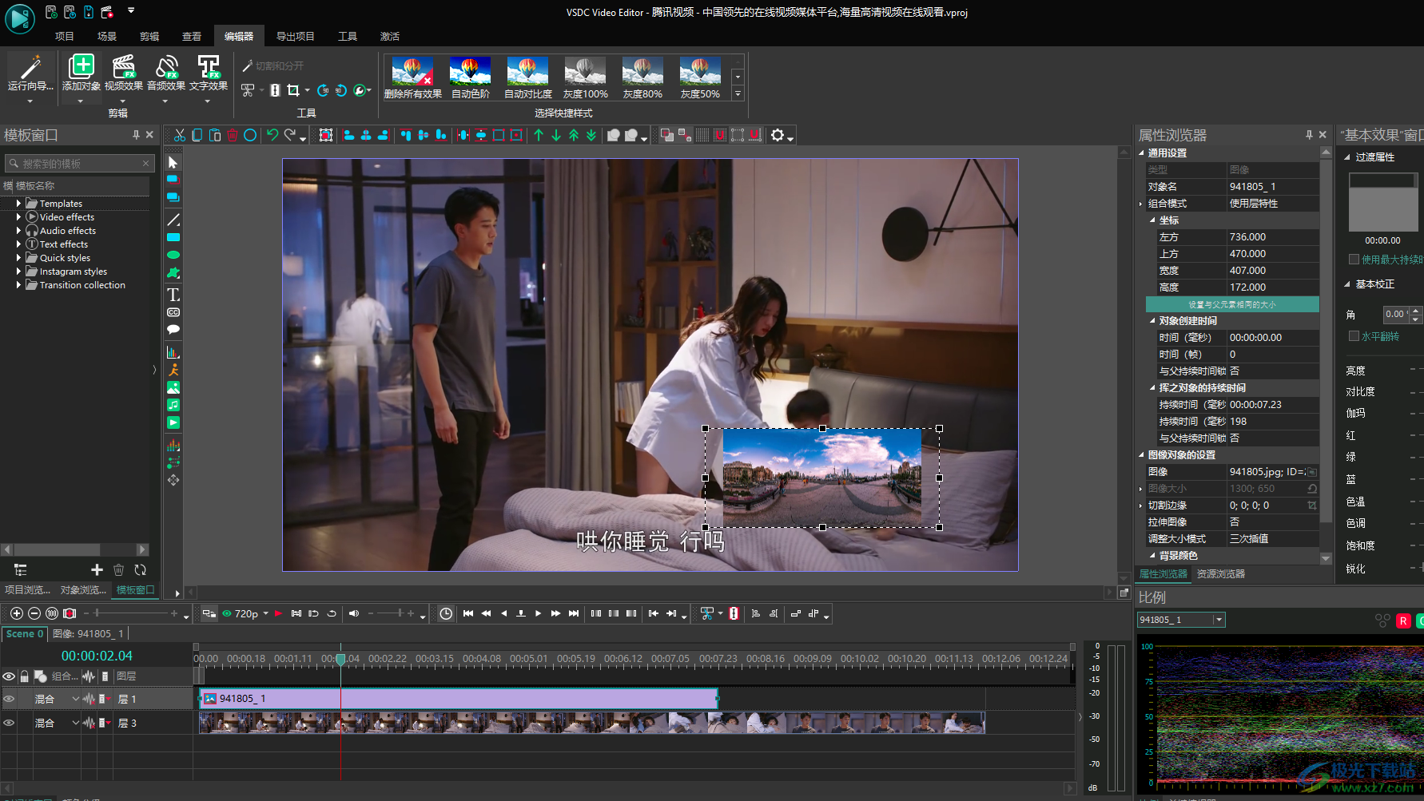Viewport: 1424px width, 801px height.
Task: Click the split razor icon on timeline toolbar
Action: [734, 613]
